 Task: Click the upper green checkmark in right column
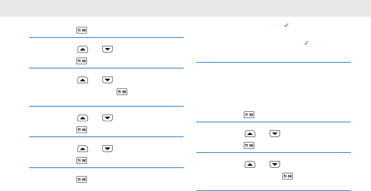286,26
